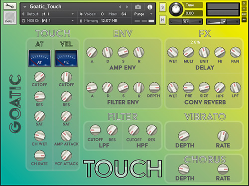The height and width of the screenshot is (186, 249).
Task: Click the CONV REVERB HPF knob
Action: 220,87
